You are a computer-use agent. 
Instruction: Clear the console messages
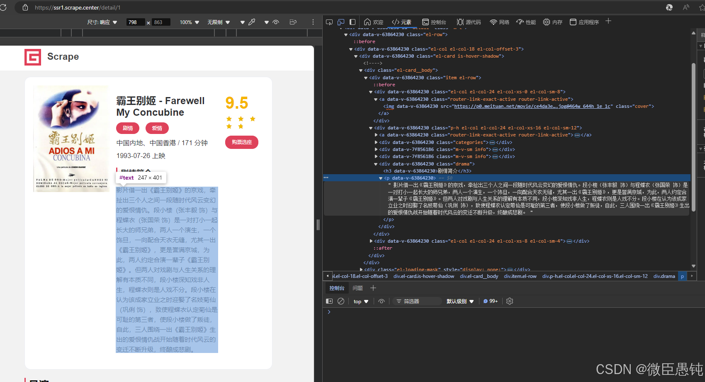(x=340, y=301)
